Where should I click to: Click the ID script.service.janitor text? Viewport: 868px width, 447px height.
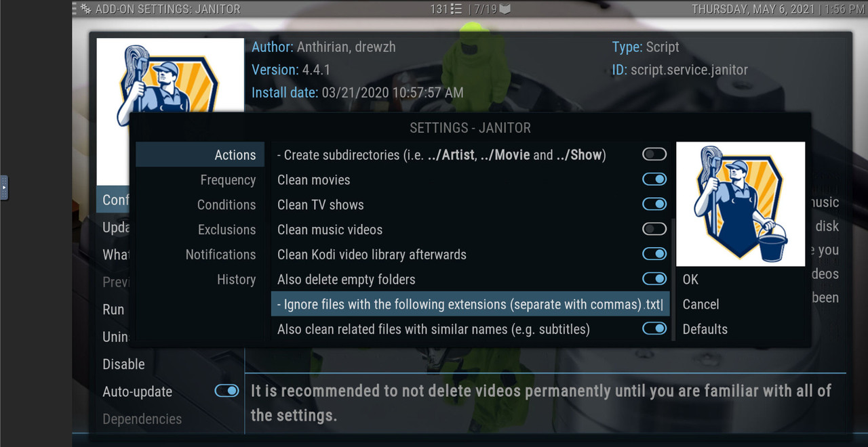click(680, 70)
